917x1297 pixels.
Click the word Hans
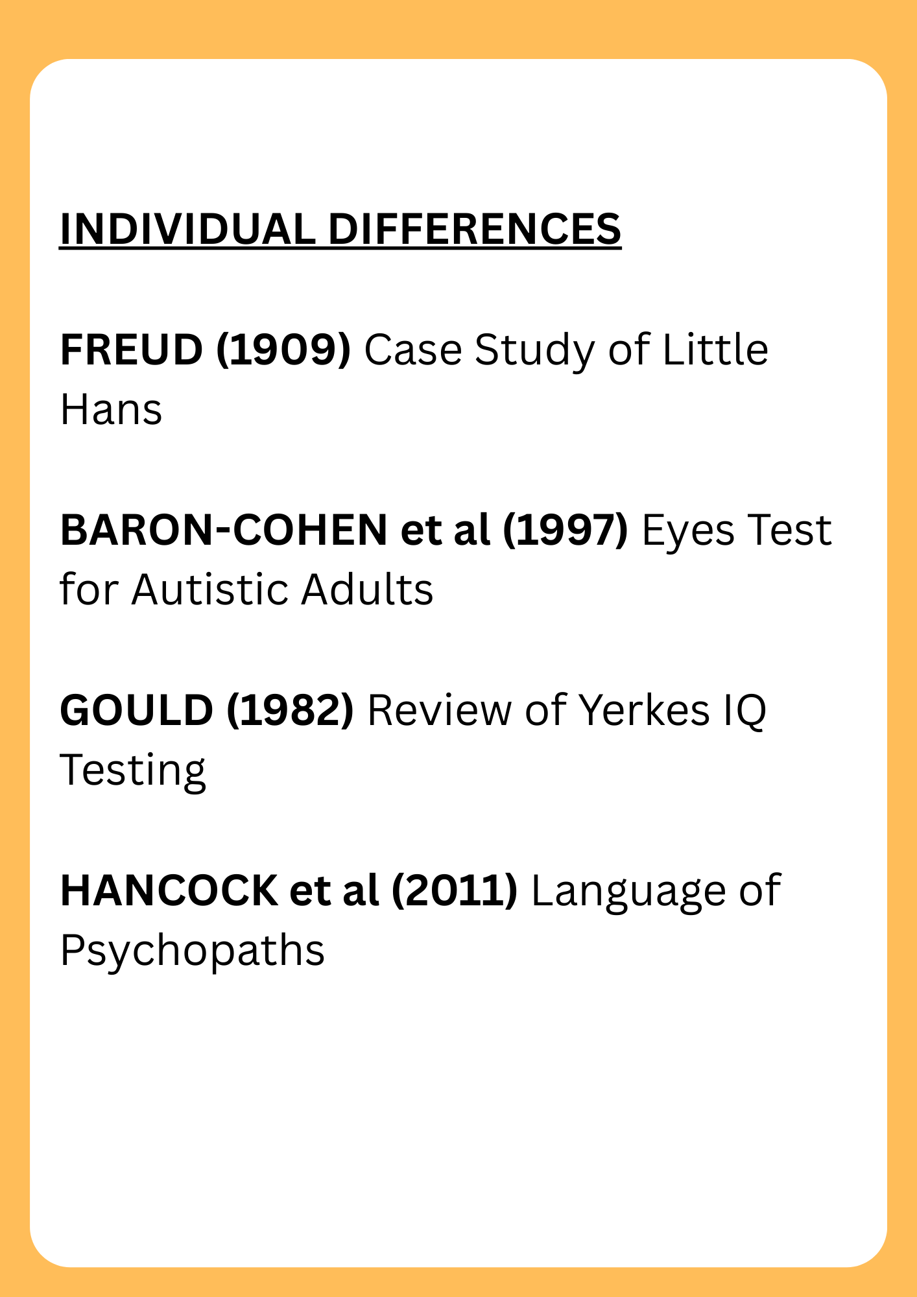(111, 410)
